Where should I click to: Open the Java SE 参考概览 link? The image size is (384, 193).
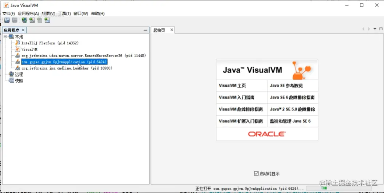(286, 86)
